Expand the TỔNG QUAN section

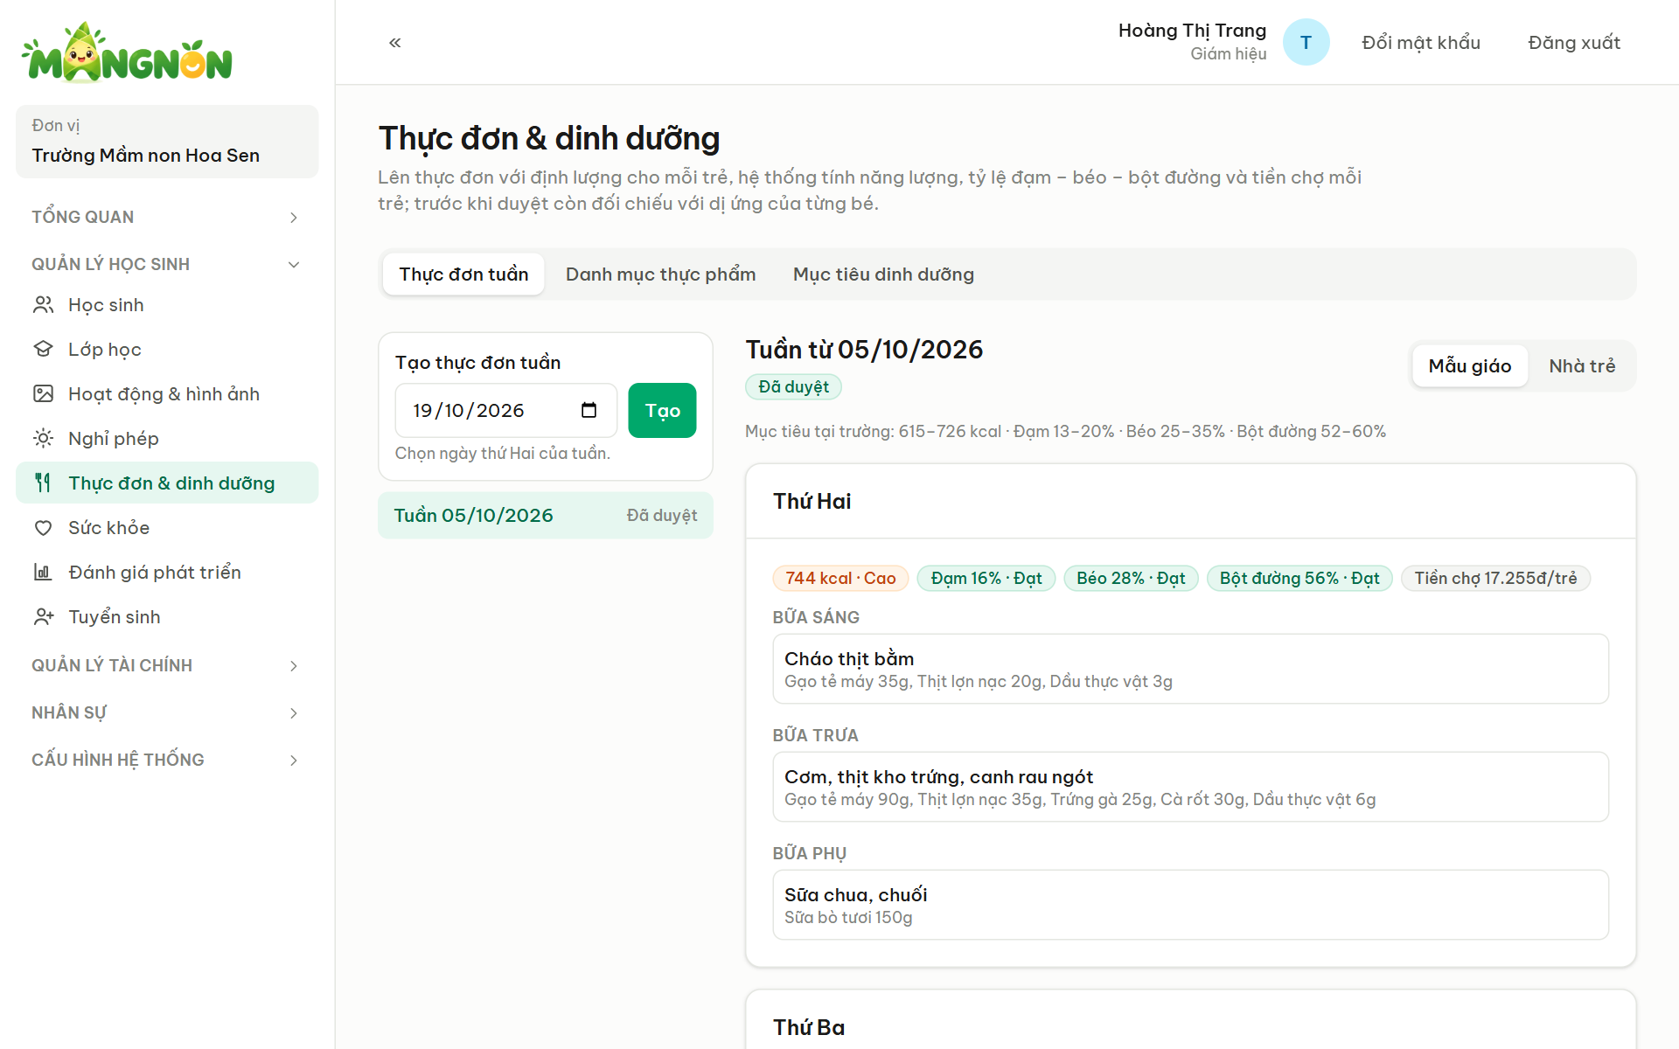(x=166, y=217)
